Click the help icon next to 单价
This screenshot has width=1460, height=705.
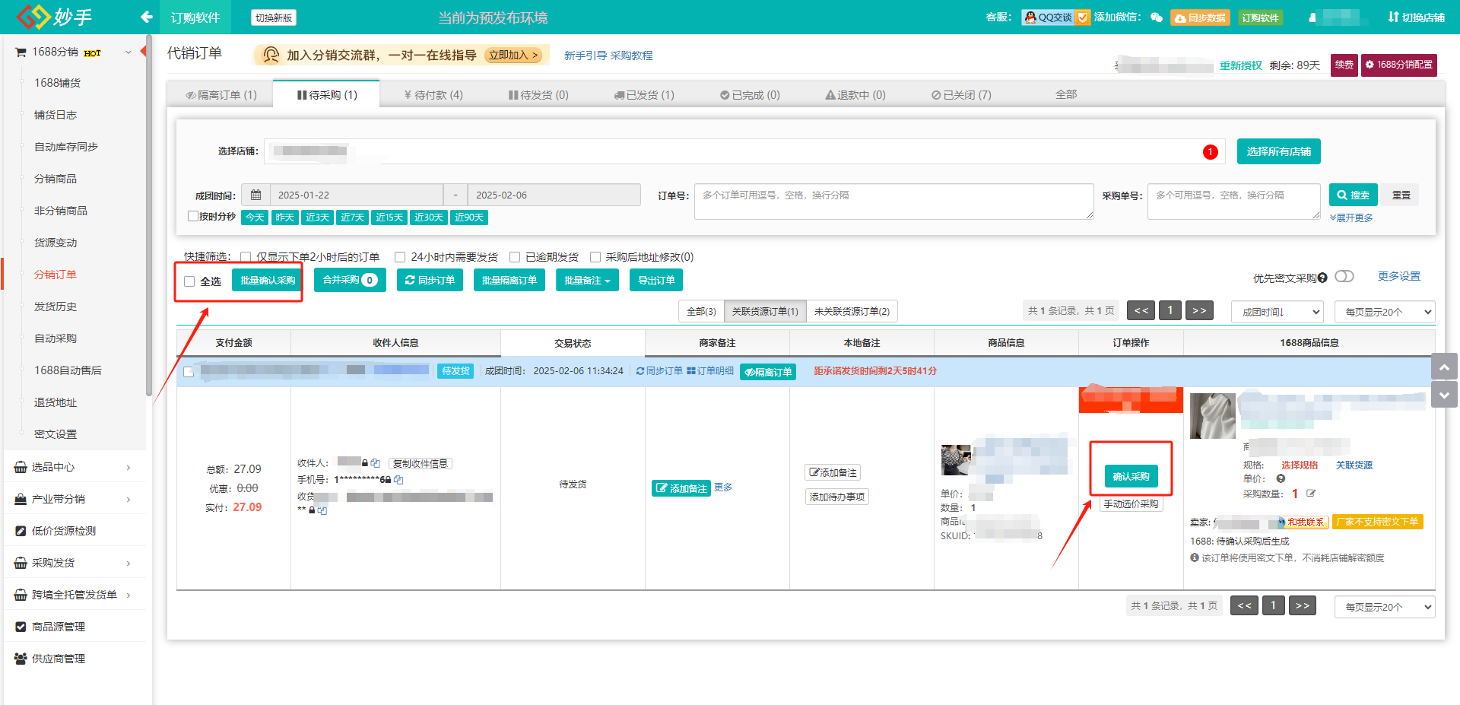pos(1281,479)
